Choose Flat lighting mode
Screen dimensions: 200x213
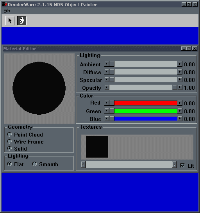coord(15,164)
